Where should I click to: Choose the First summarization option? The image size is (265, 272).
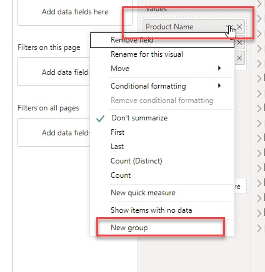click(x=162, y=132)
